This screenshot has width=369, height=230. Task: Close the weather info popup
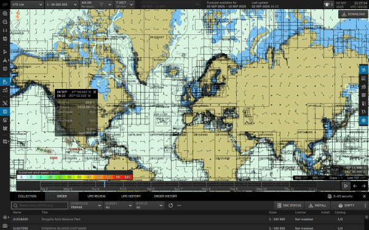tap(95, 92)
